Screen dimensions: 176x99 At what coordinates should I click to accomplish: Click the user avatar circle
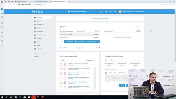120,12
